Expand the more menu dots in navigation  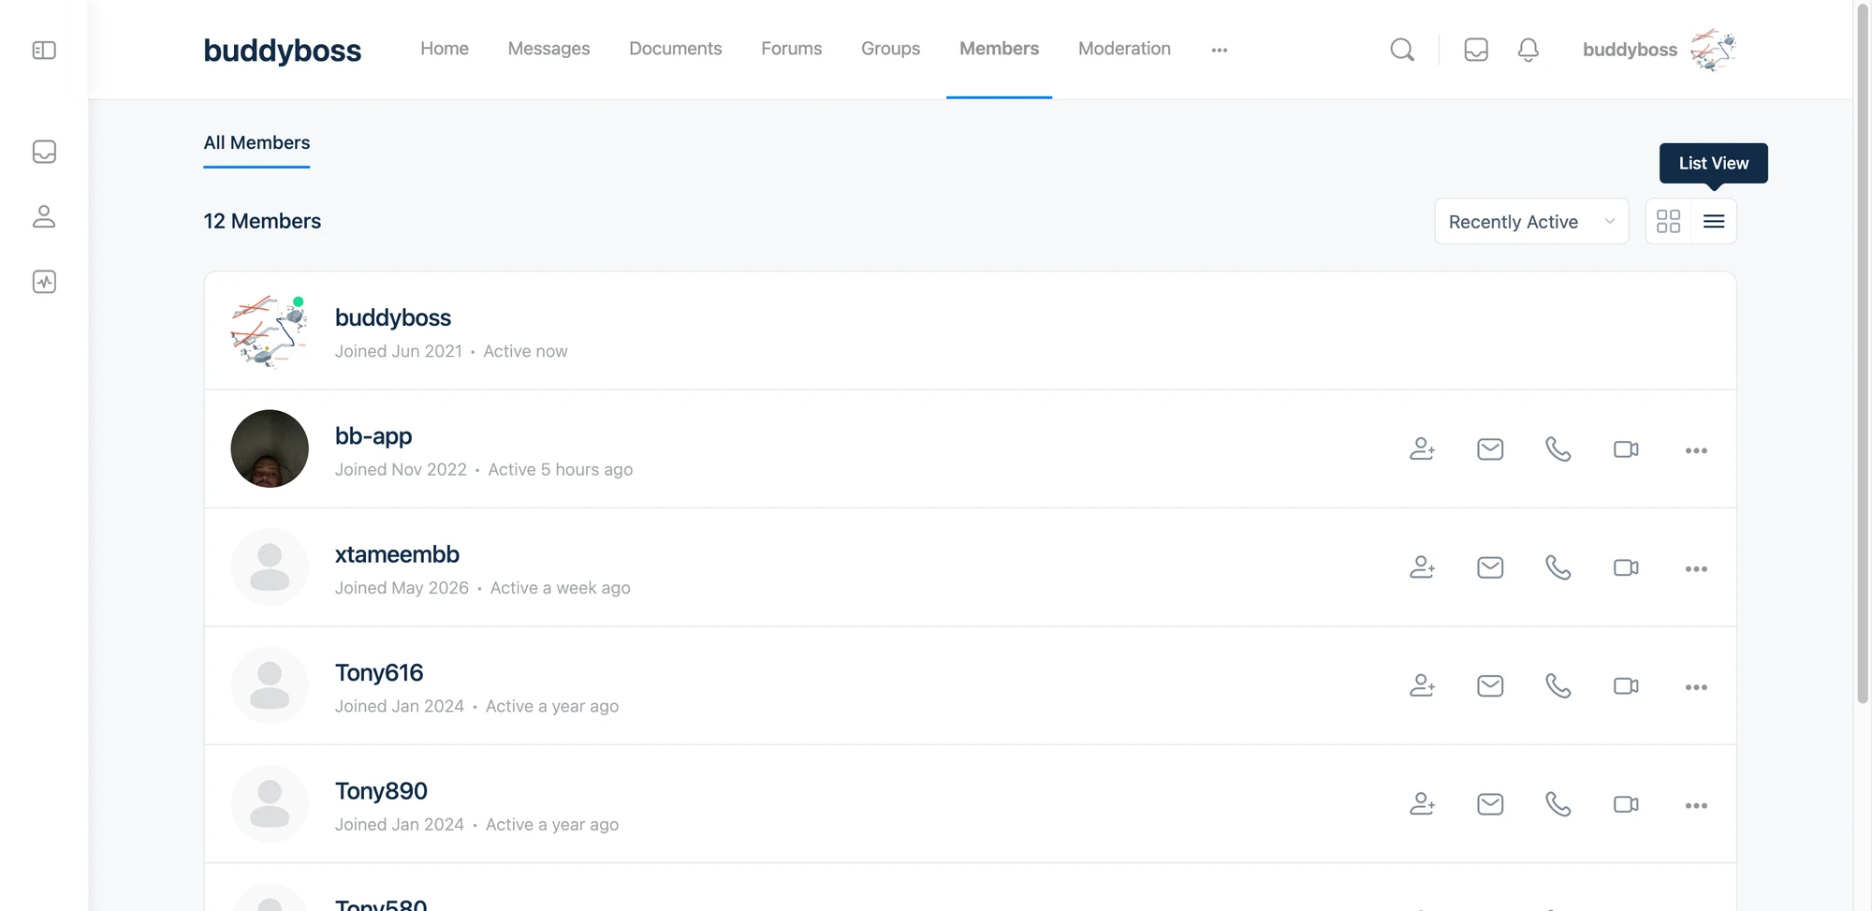[x=1219, y=50]
